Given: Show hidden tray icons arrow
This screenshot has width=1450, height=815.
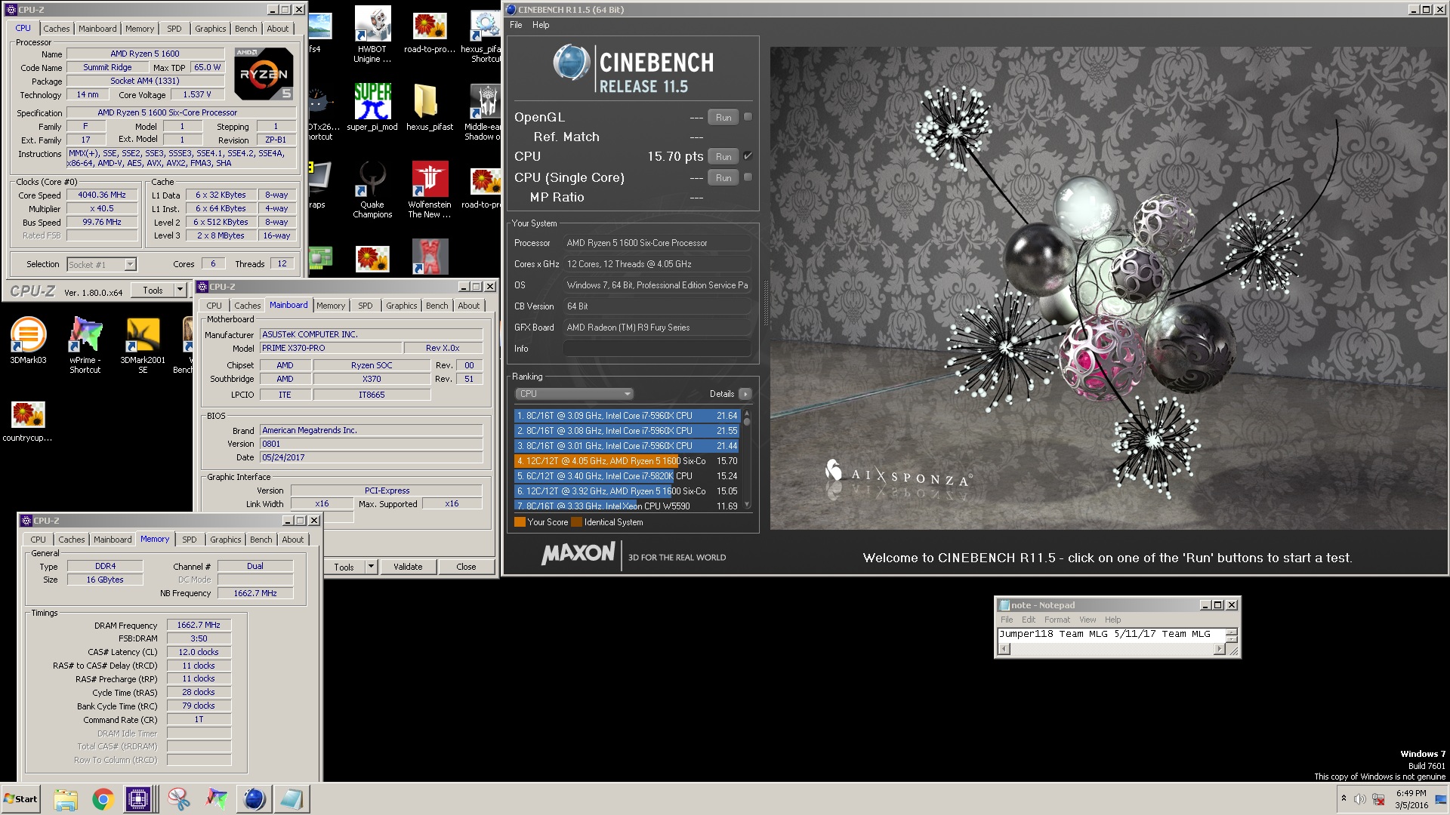Looking at the screenshot, I should 1344,798.
